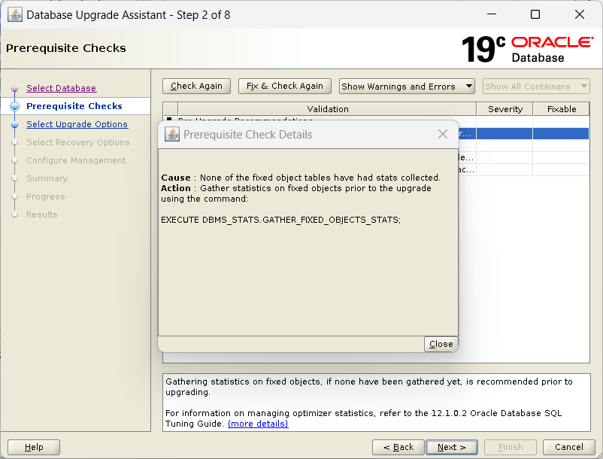Click the Prerequisite Checks step bullet icon
The image size is (603, 459).
(14, 107)
